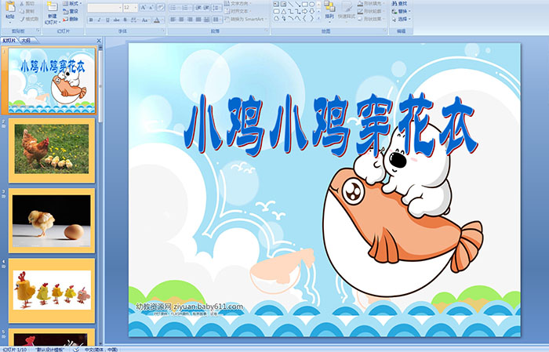Open the font name combo box
This screenshot has height=352, width=549.
104,7
